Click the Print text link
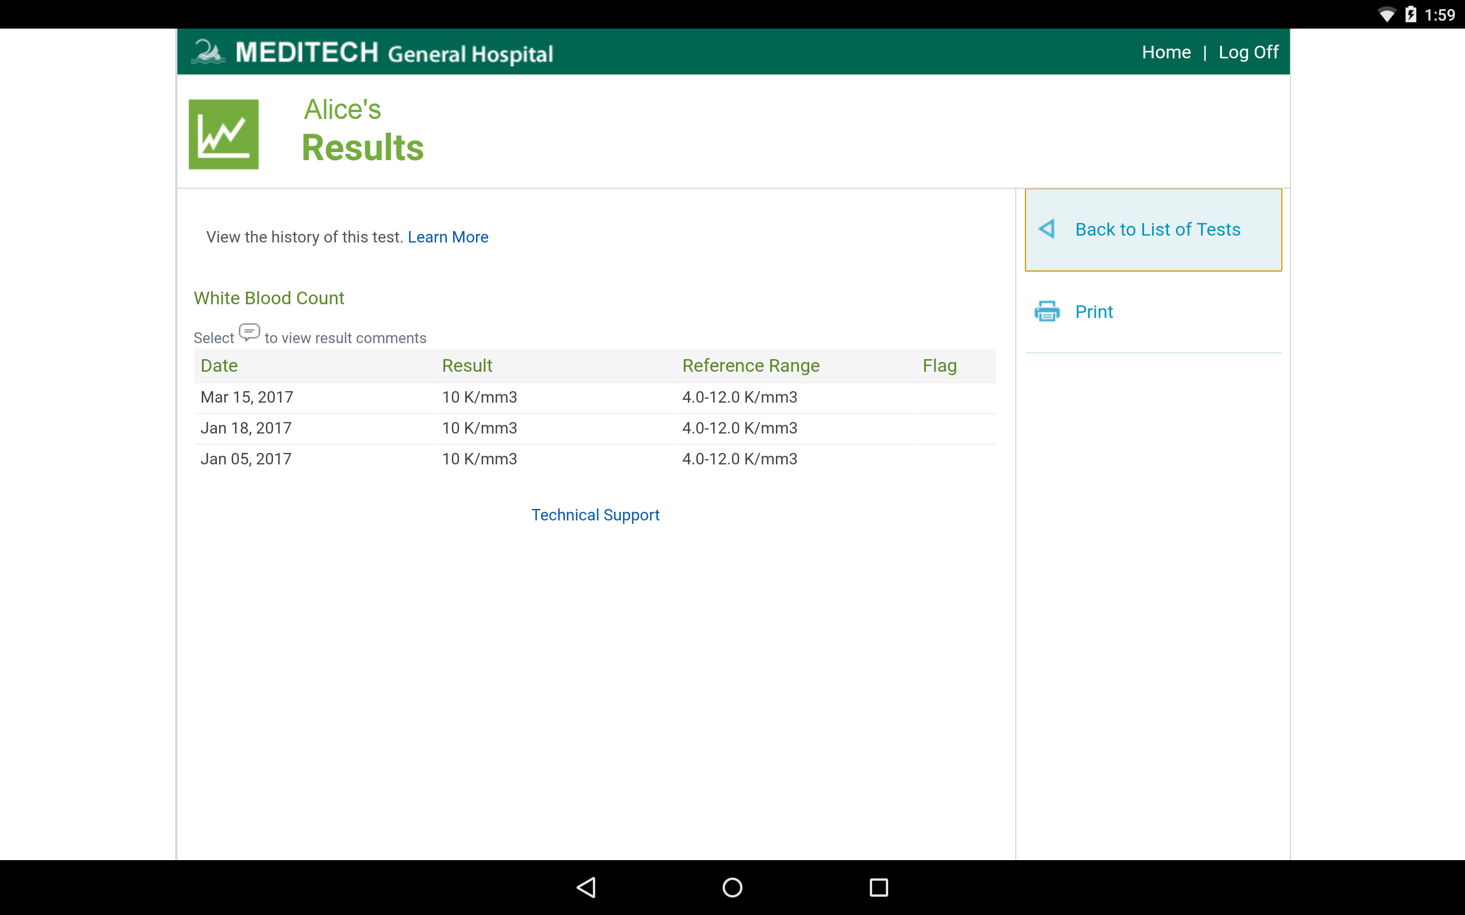The height and width of the screenshot is (915, 1465). click(x=1093, y=312)
